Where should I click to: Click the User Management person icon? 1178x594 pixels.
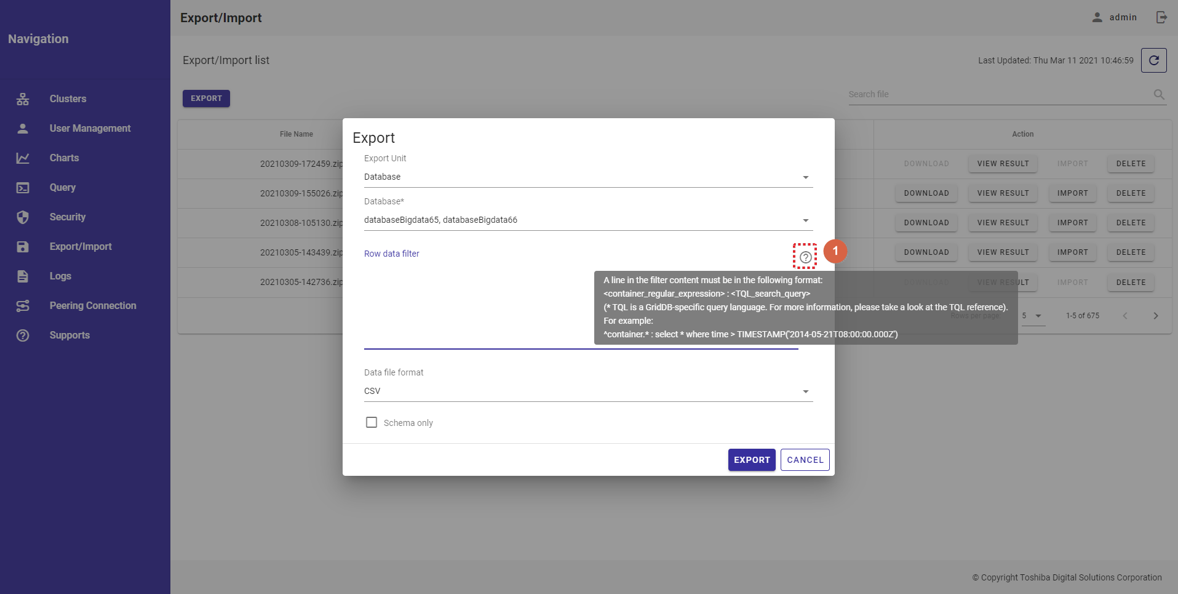[x=23, y=128]
